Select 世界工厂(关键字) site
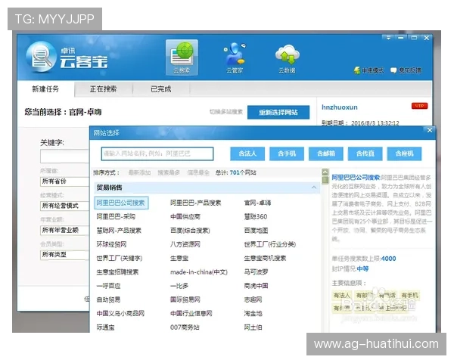The width and height of the screenshot is (454, 363). point(120,258)
